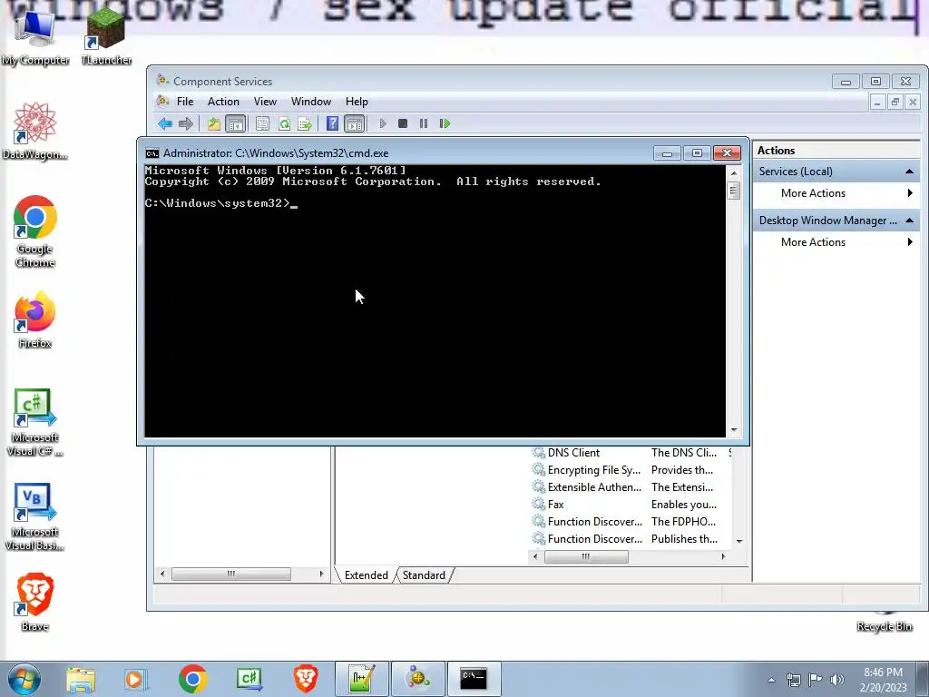929x697 pixels.
Task: Collapse the Desktop Window Manager actions section
Action: click(909, 221)
